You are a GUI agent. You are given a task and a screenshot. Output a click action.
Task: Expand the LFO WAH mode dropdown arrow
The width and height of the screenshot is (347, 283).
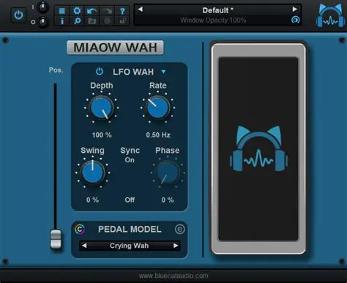[x=163, y=72]
